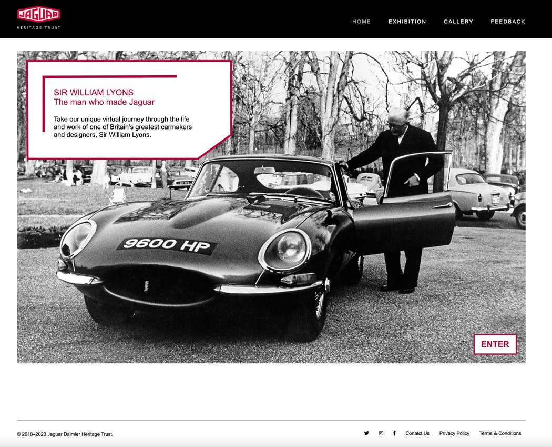
Task: Open the Gallery menu item
Action: pos(458,22)
